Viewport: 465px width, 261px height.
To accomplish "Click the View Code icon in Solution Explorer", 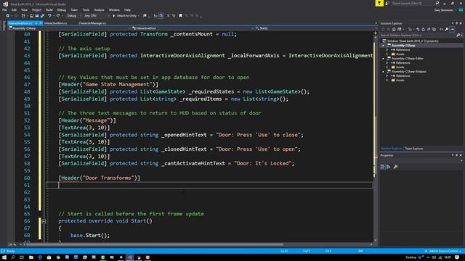I will point(441,29).
